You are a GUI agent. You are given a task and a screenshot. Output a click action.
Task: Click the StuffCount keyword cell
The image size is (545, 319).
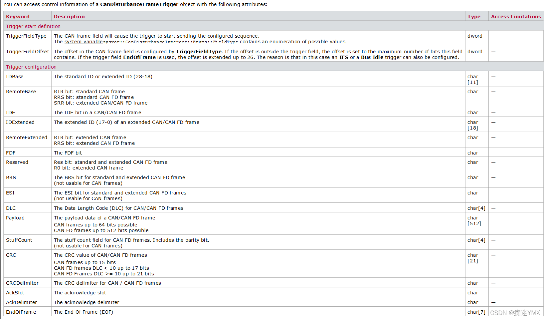pos(28,242)
